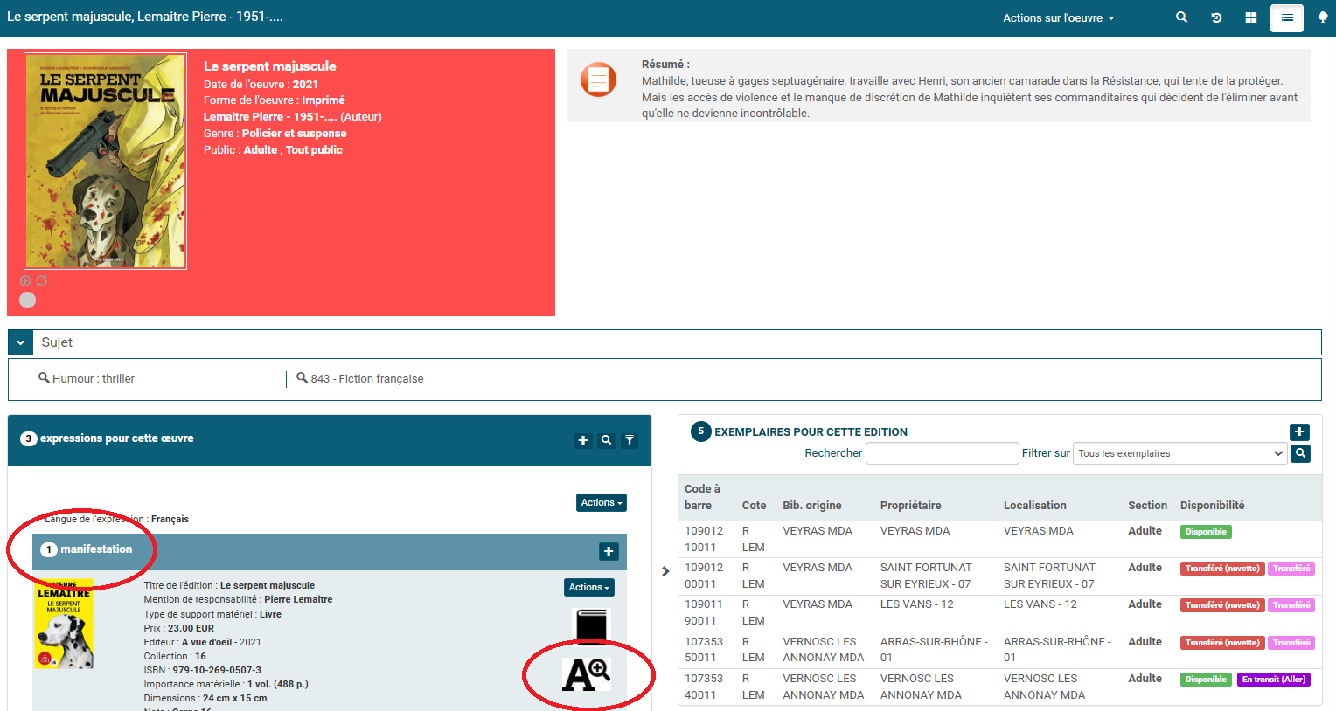Open the search icon in the top bar

(1181, 17)
